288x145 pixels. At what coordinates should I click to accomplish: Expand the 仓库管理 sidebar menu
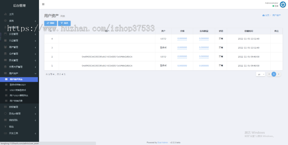20,54
